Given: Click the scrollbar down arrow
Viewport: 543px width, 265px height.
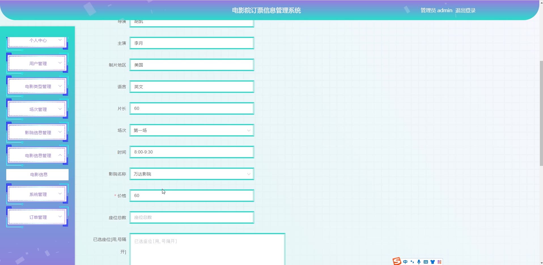Looking at the screenshot, I should [x=541, y=263].
